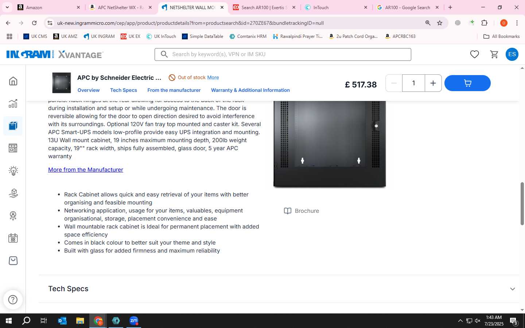This screenshot has height=328, width=525.
Task: Click the quantity input field
Action: pos(413,83)
